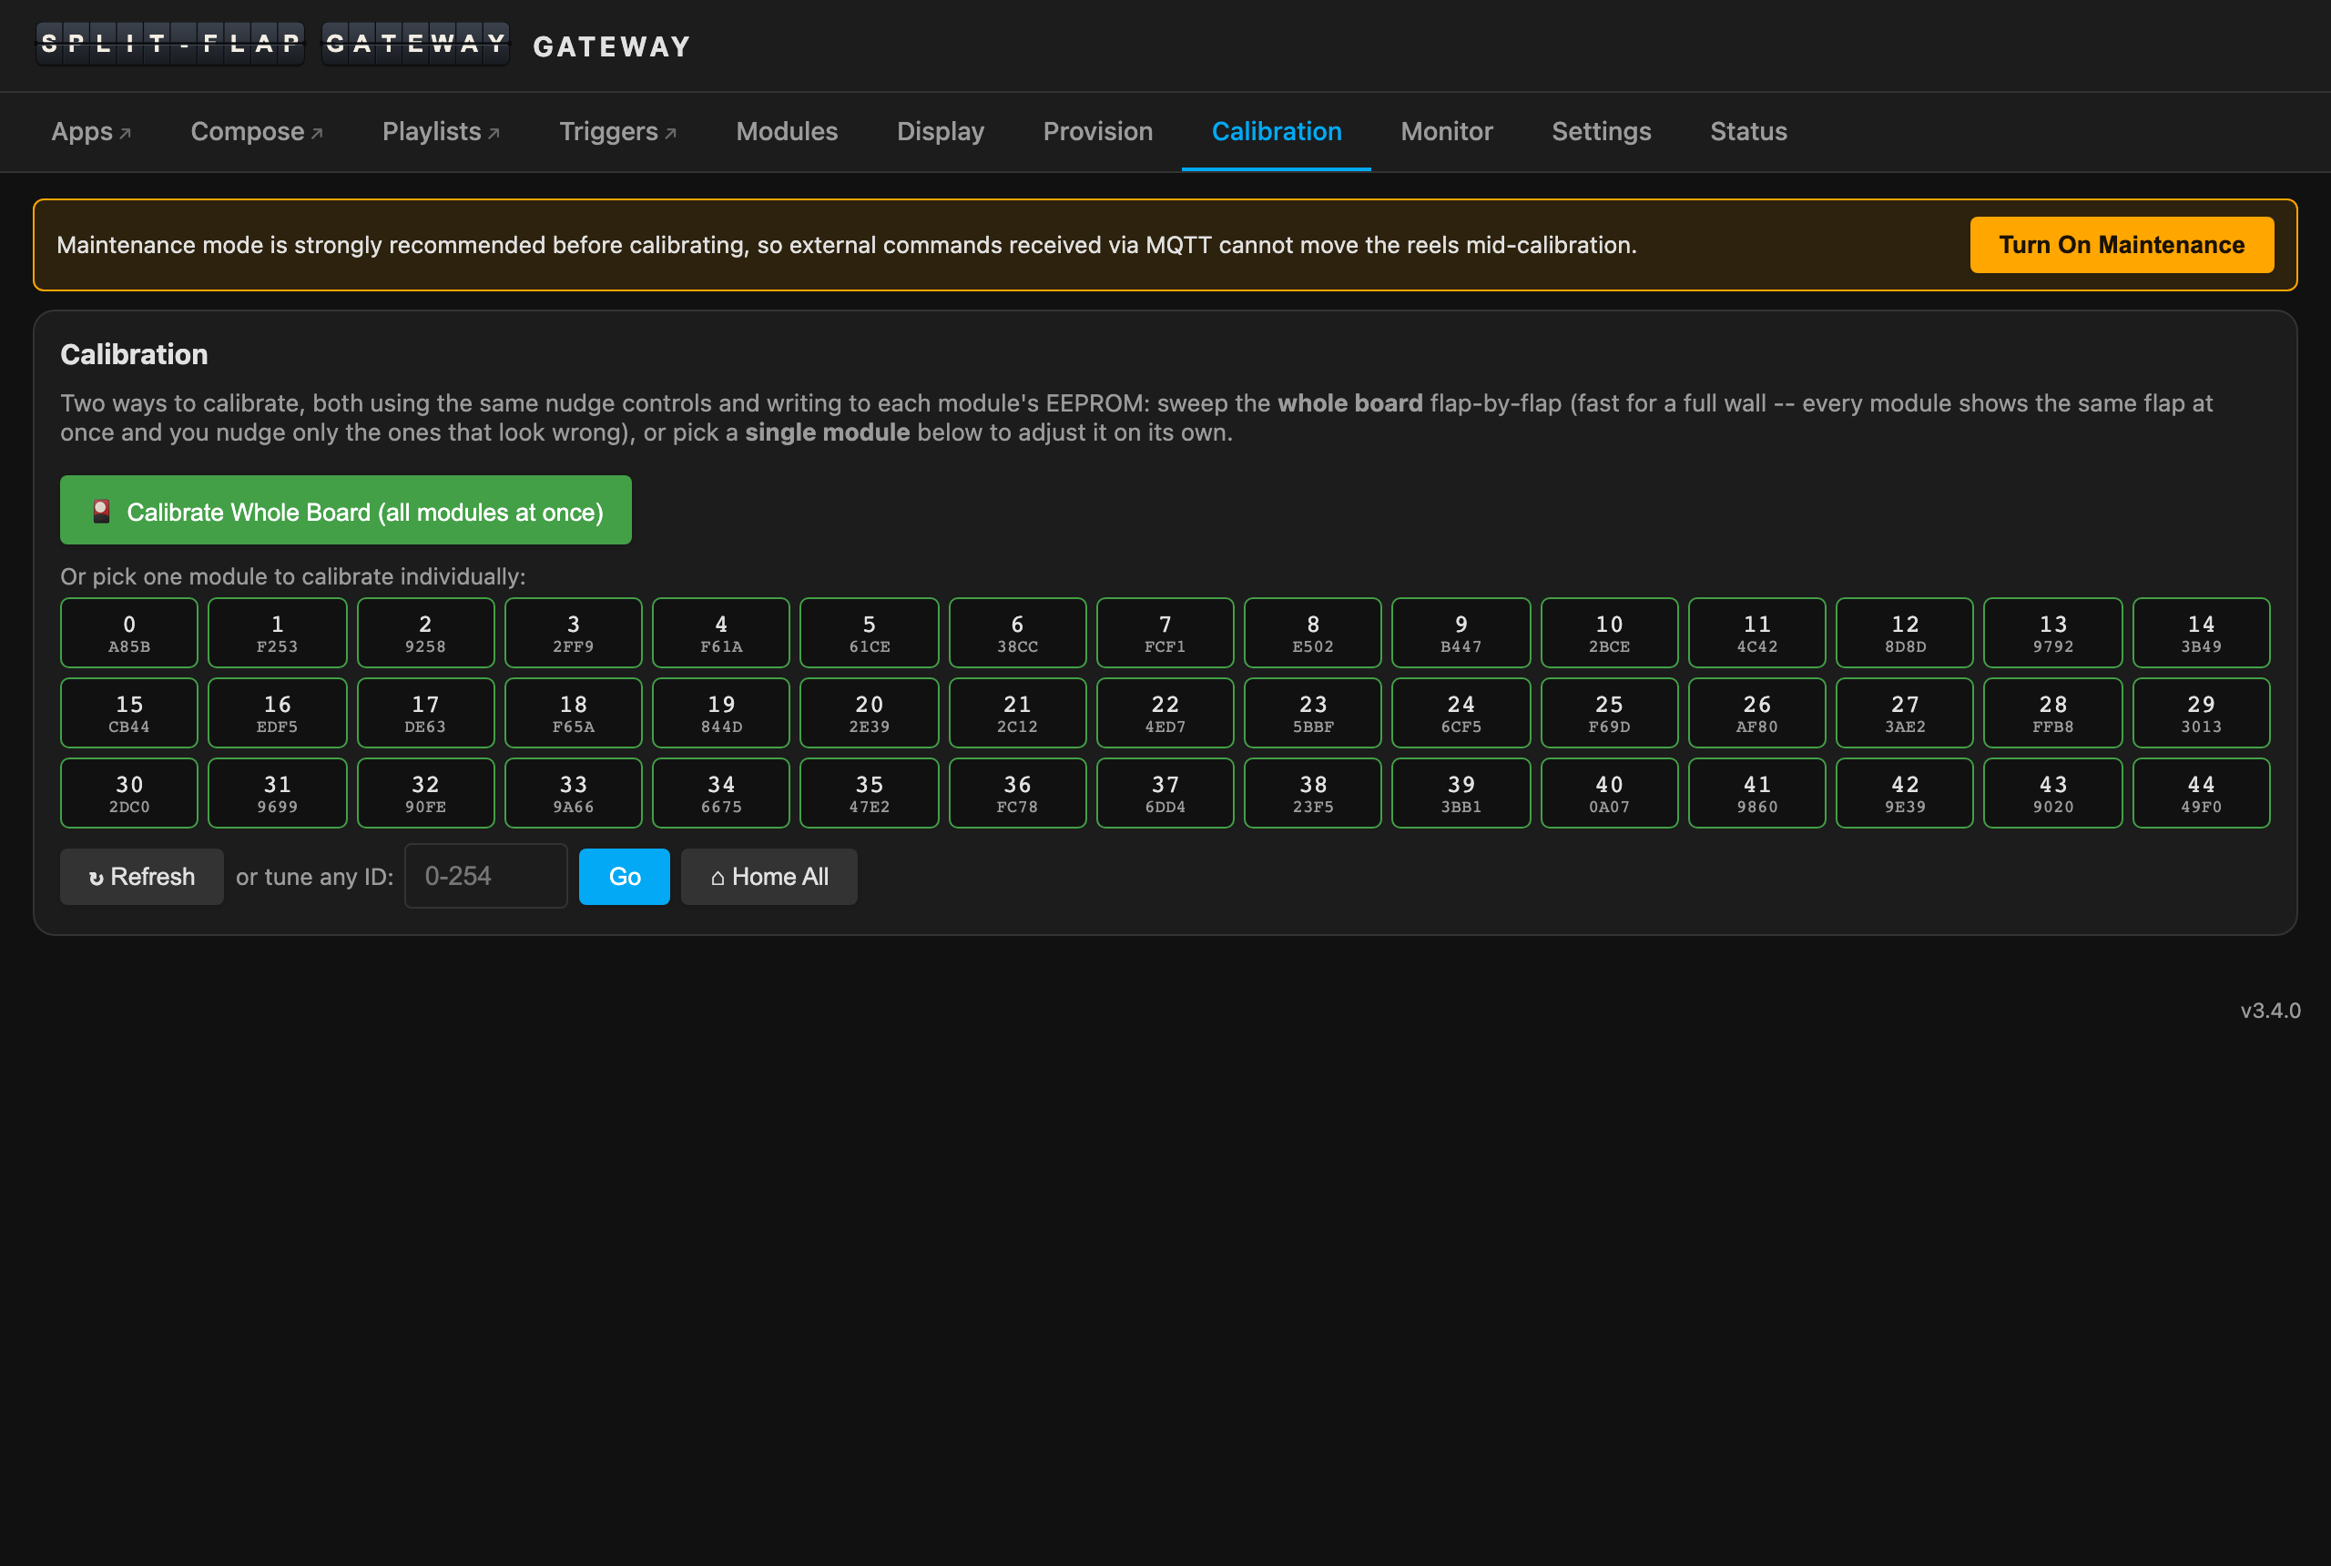Choose module 38 23F5
This screenshot has width=2331, height=1566.
point(1313,793)
